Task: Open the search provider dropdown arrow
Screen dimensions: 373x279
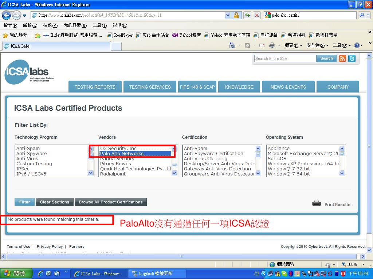Action: (368, 15)
